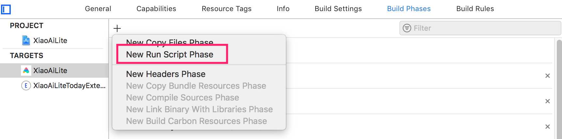Viewport: 562px width, 139px height.
Task: Switch to the General tab
Action: [98, 9]
